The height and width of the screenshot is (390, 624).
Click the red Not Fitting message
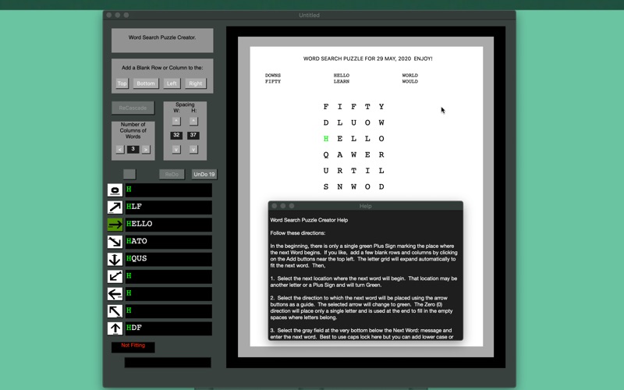pos(133,346)
